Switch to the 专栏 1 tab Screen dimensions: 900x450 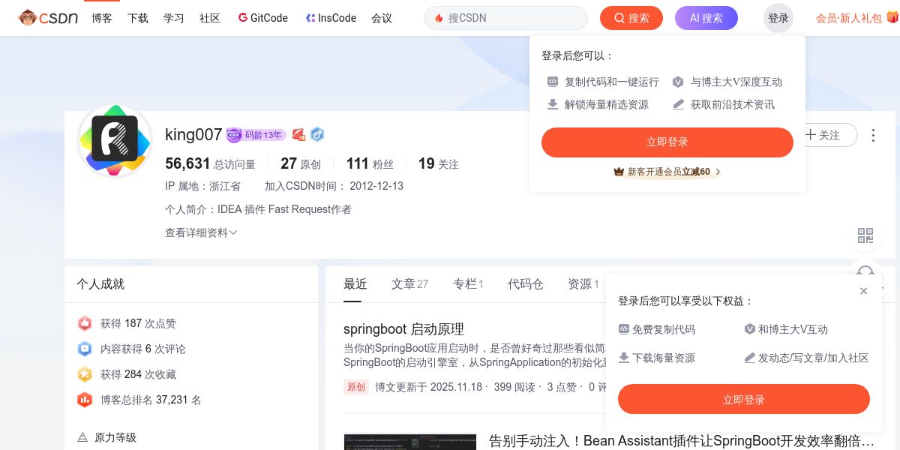tap(468, 284)
